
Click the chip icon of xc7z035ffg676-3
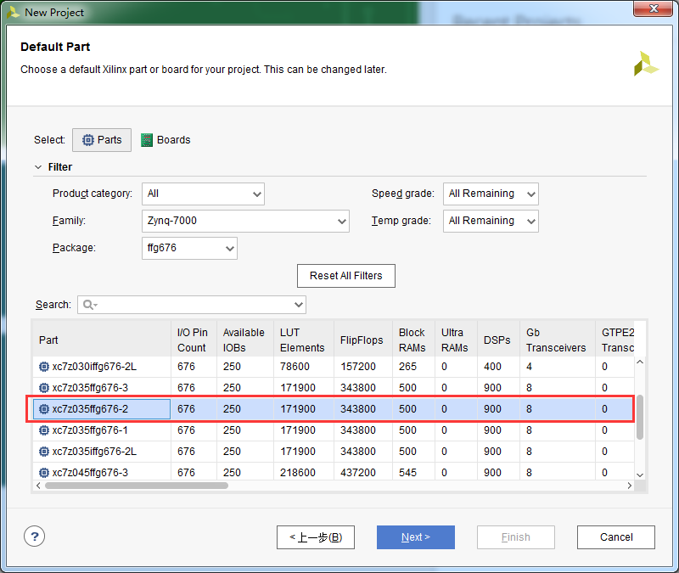[44, 388]
